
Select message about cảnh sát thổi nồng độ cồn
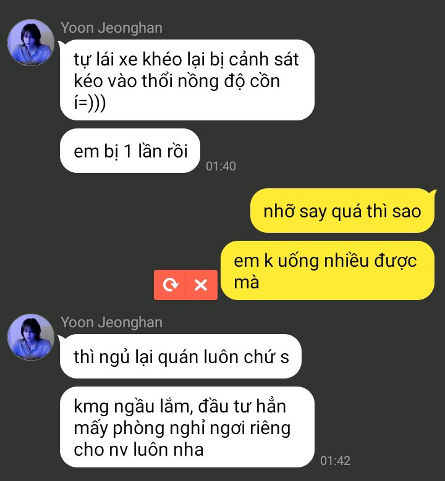tap(187, 80)
